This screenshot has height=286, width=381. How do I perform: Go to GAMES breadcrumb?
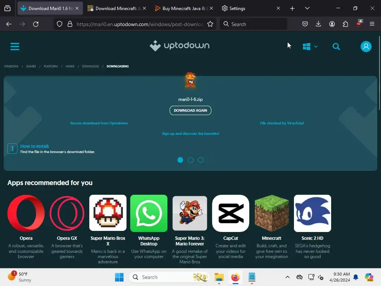31,66
